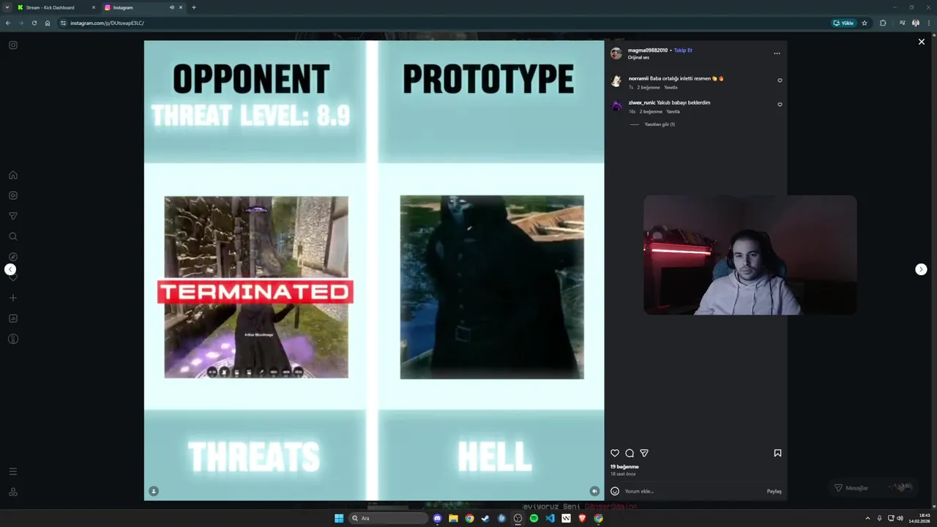Open the browser home page button

pyautogui.click(x=48, y=23)
